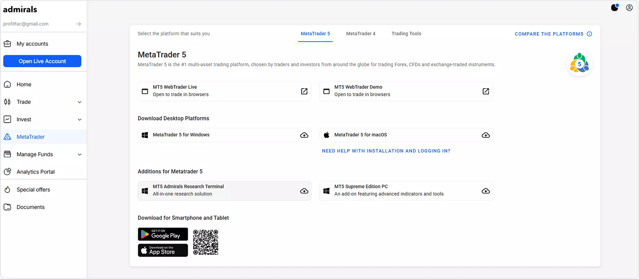Download MT5 Admirals Research Terminal cloud icon
639x279 pixels.
point(304,191)
